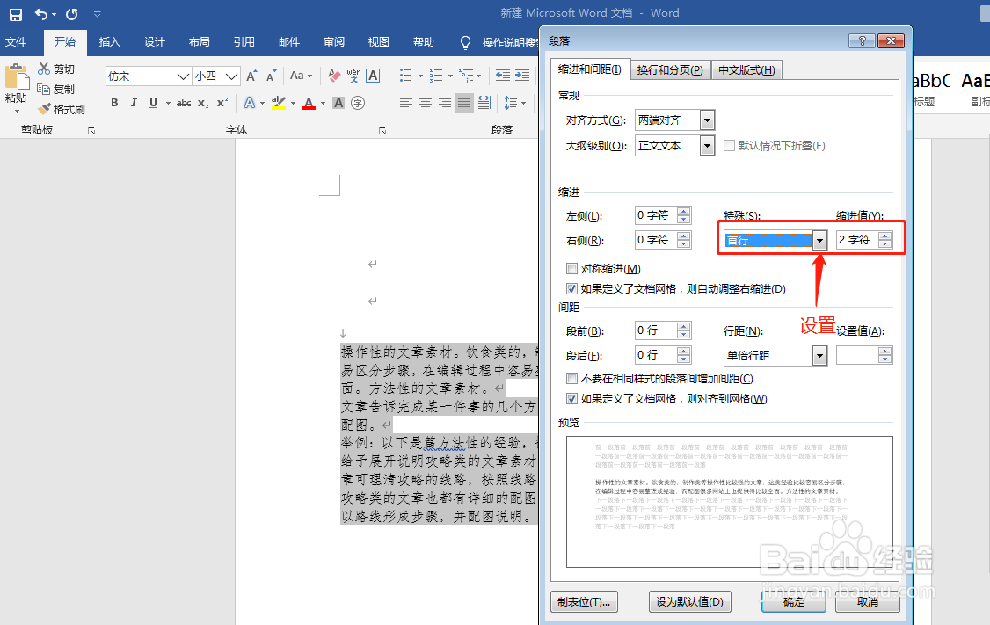The height and width of the screenshot is (625, 990).
Task: Apply character shading with gray A icon
Action: pos(338,103)
